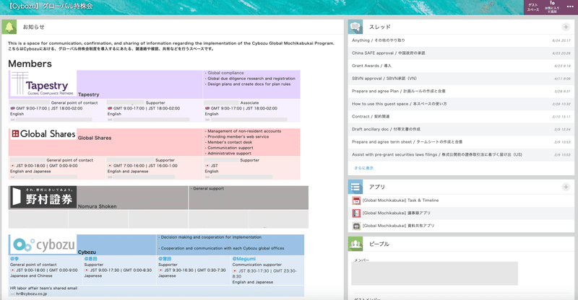Click the 'Design plans and create docs' text
The image size is (578, 300).
249,84
